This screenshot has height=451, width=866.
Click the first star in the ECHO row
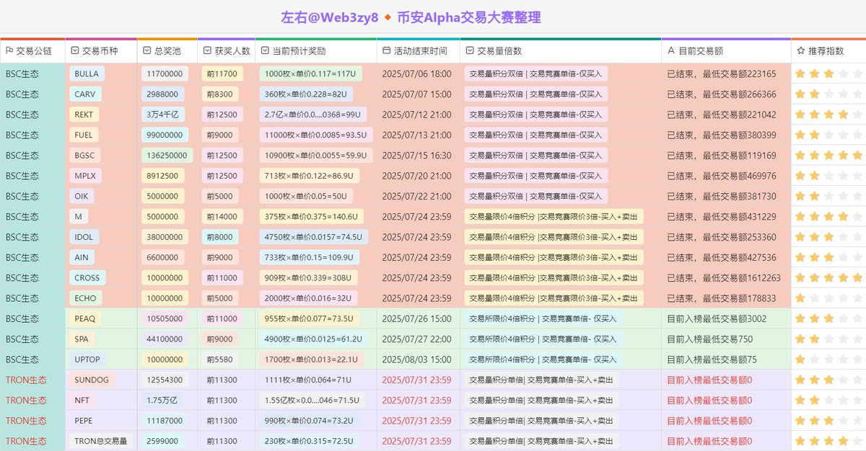(x=800, y=298)
